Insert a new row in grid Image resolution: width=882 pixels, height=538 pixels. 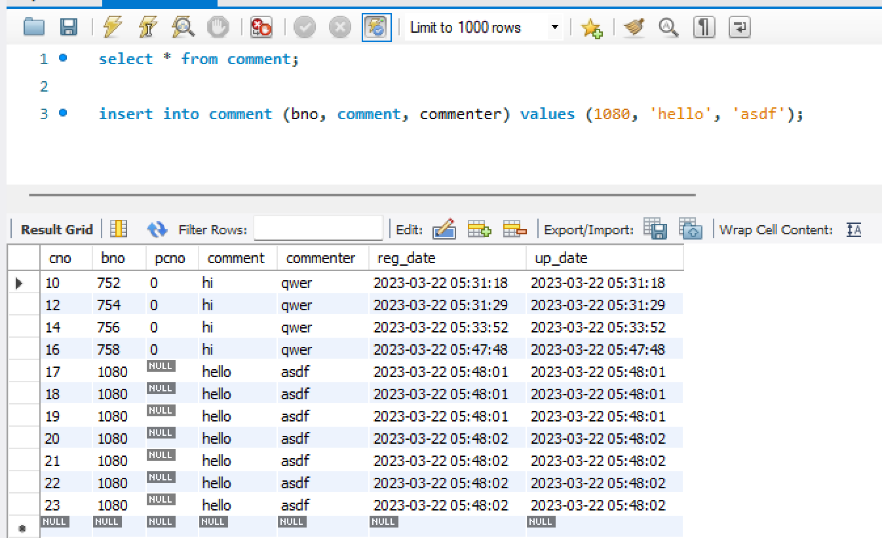[x=479, y=229]
